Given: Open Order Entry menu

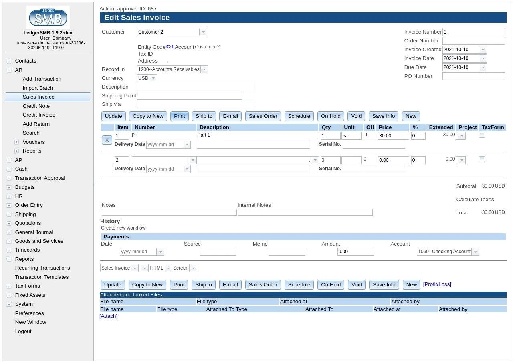Looking at the screenshot, I should pyautogui.click(x=29, y=205).
